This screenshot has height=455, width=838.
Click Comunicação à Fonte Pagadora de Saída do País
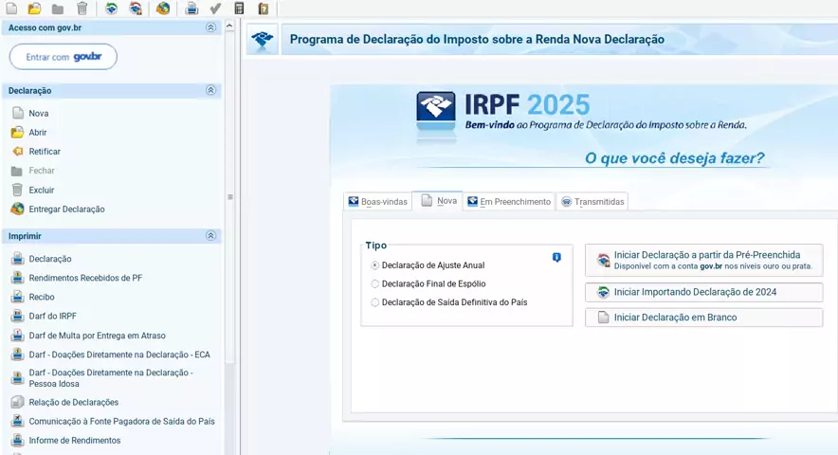[122, 421]
